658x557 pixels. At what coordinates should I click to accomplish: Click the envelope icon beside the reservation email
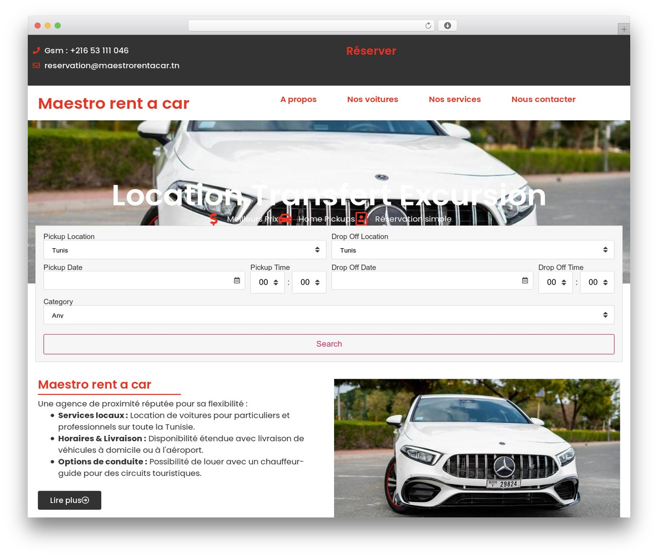pyautogui.click(x=36, y=65)
